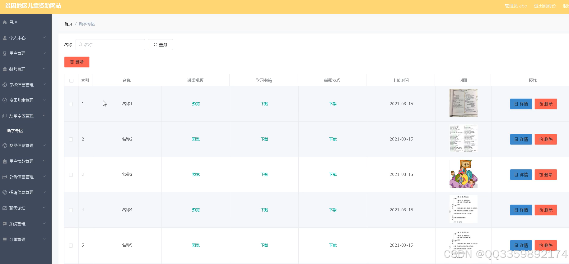Click 退出到前台 in the top bar

pos(545,6)
